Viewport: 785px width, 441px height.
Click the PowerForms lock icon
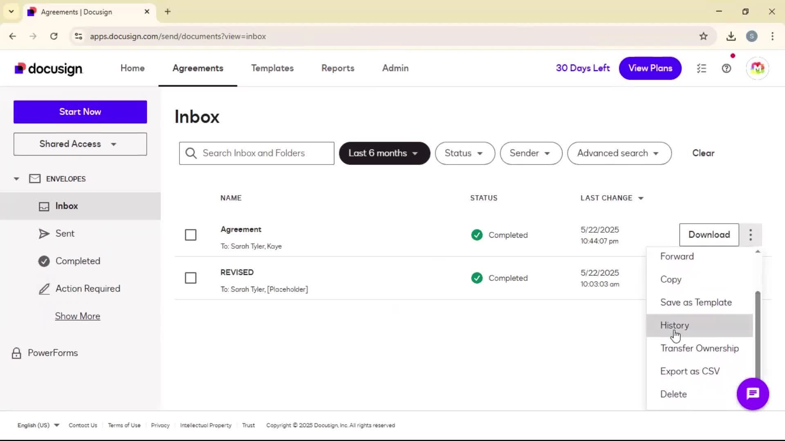pos(16,353)
